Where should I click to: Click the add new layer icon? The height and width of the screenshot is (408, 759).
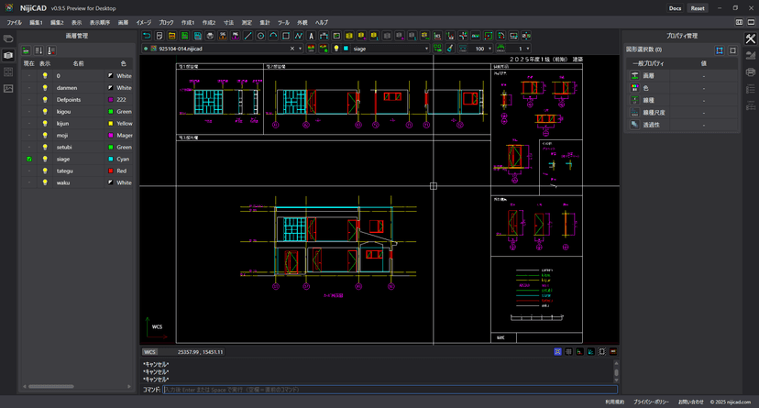[x=27, y=50]
